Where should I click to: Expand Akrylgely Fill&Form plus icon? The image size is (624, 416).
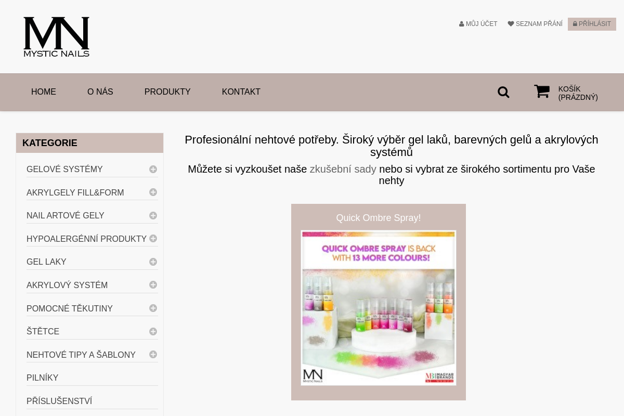[153, 192]
